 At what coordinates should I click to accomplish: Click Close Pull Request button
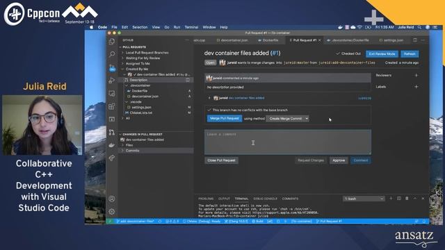coord(221,160)
